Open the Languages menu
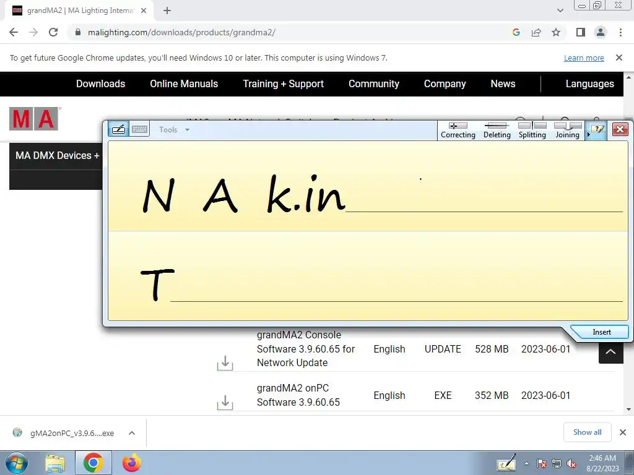 pyautogui.click(x=589, y=83)
